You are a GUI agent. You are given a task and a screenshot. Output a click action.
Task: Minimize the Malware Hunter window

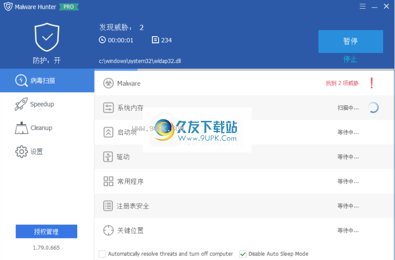pyautogui.click(x=375, y=6)
